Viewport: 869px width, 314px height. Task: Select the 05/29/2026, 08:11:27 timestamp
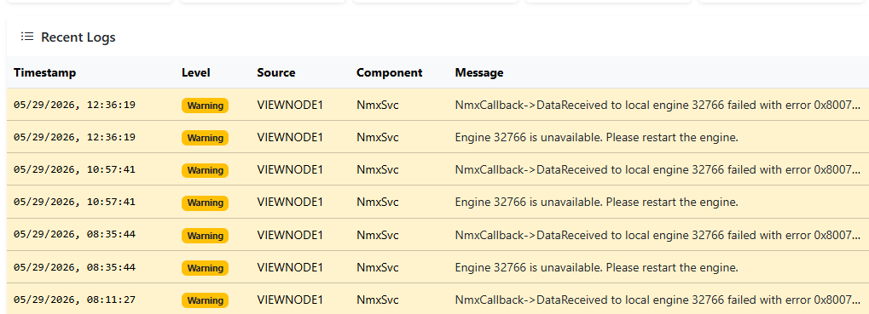click(74, 300)
